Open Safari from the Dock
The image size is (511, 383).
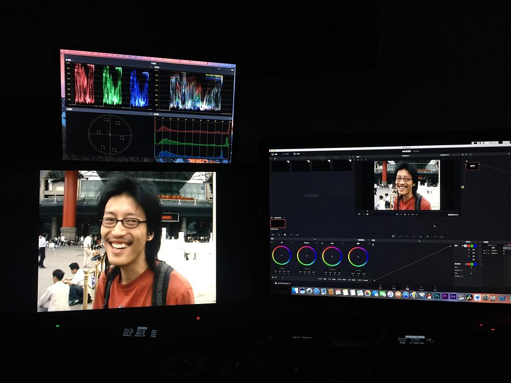pos(316,292)
